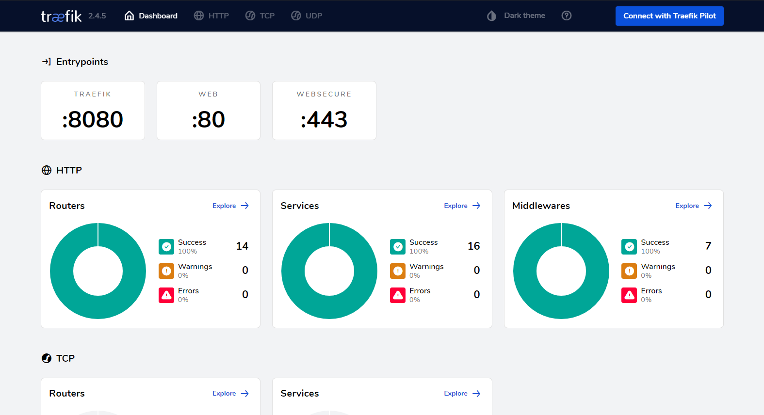Click the arrow next to Middlewares Explore

(x=708, y=206)
